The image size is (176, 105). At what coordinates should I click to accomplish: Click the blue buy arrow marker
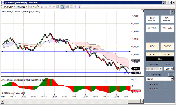coord(125,73)
